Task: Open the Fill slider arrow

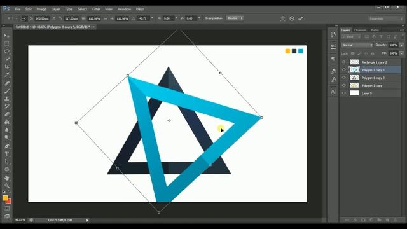Action: pos(401,53)
